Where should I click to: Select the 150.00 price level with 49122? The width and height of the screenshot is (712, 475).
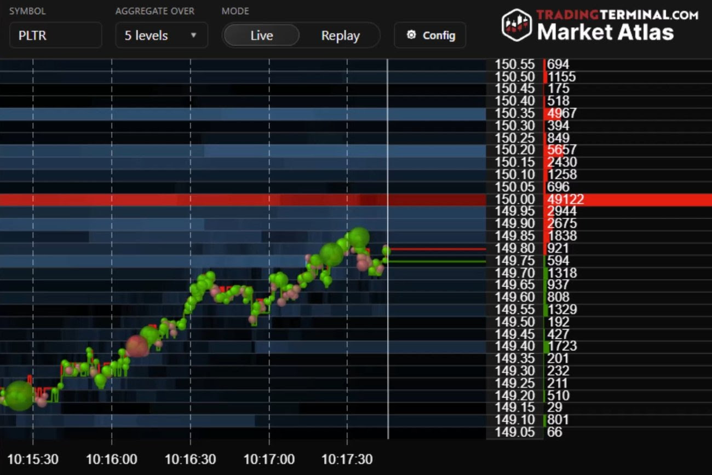(x=564, y=200)
